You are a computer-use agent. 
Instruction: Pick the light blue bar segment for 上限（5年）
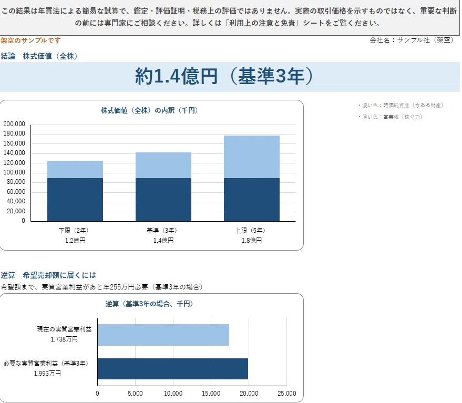252,157
